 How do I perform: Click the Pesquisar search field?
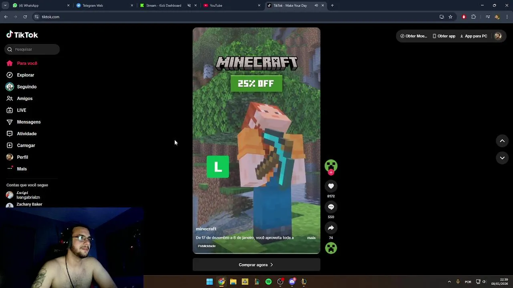pos(32,49)
